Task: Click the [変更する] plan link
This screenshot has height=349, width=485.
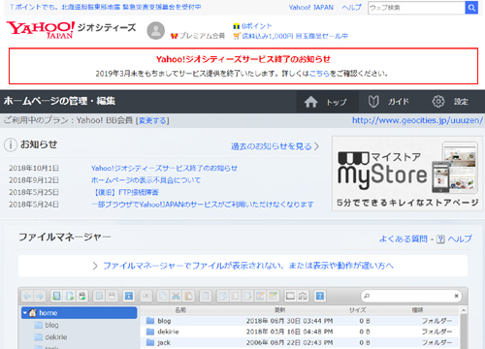Action: [152, 120]
